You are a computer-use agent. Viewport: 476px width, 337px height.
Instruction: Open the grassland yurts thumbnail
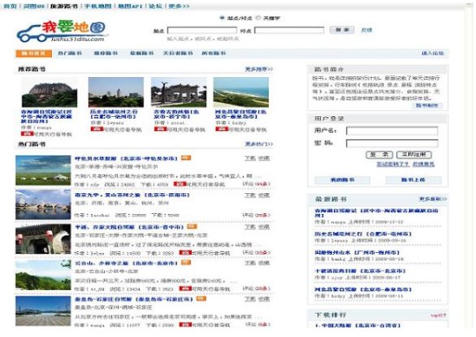43,170
